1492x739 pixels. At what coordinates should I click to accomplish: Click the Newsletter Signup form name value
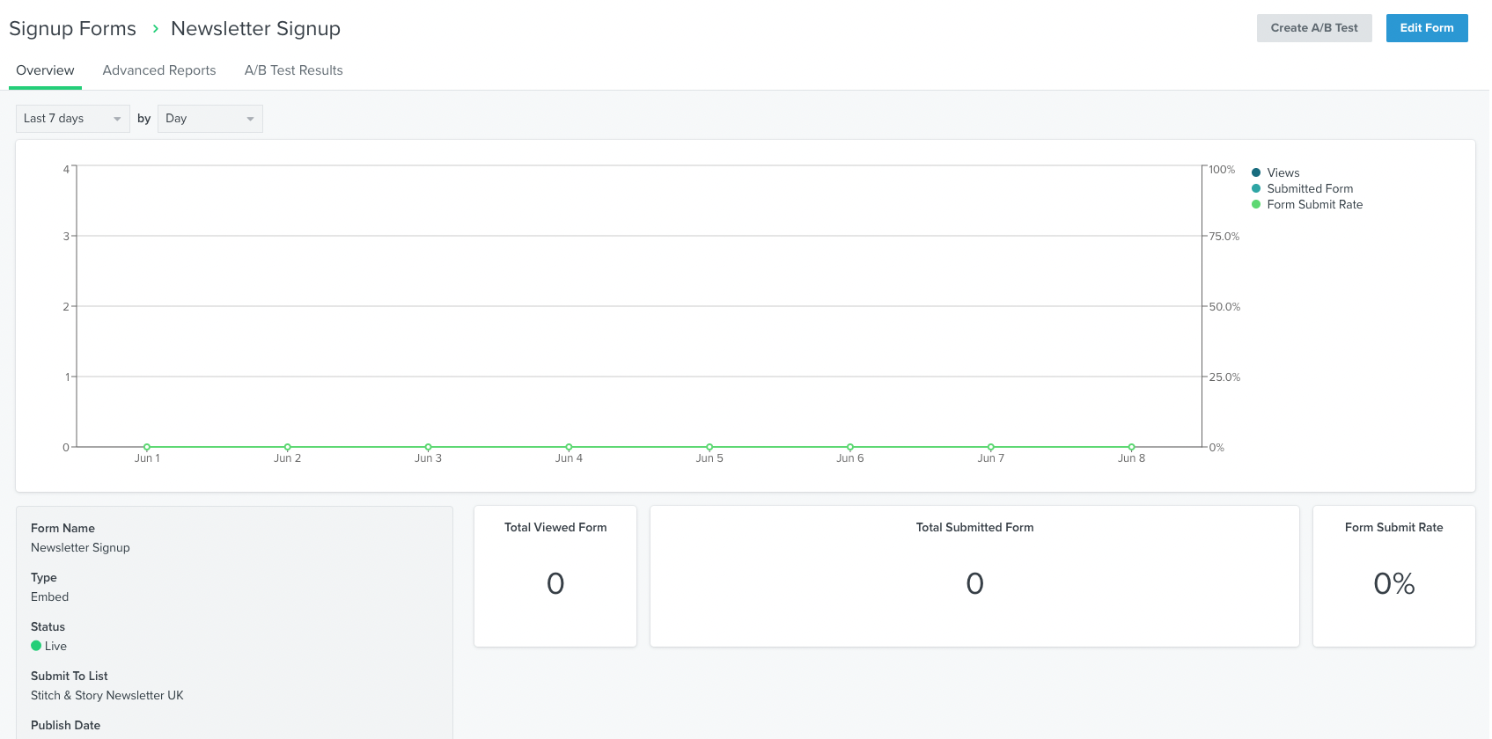[80, 547]
